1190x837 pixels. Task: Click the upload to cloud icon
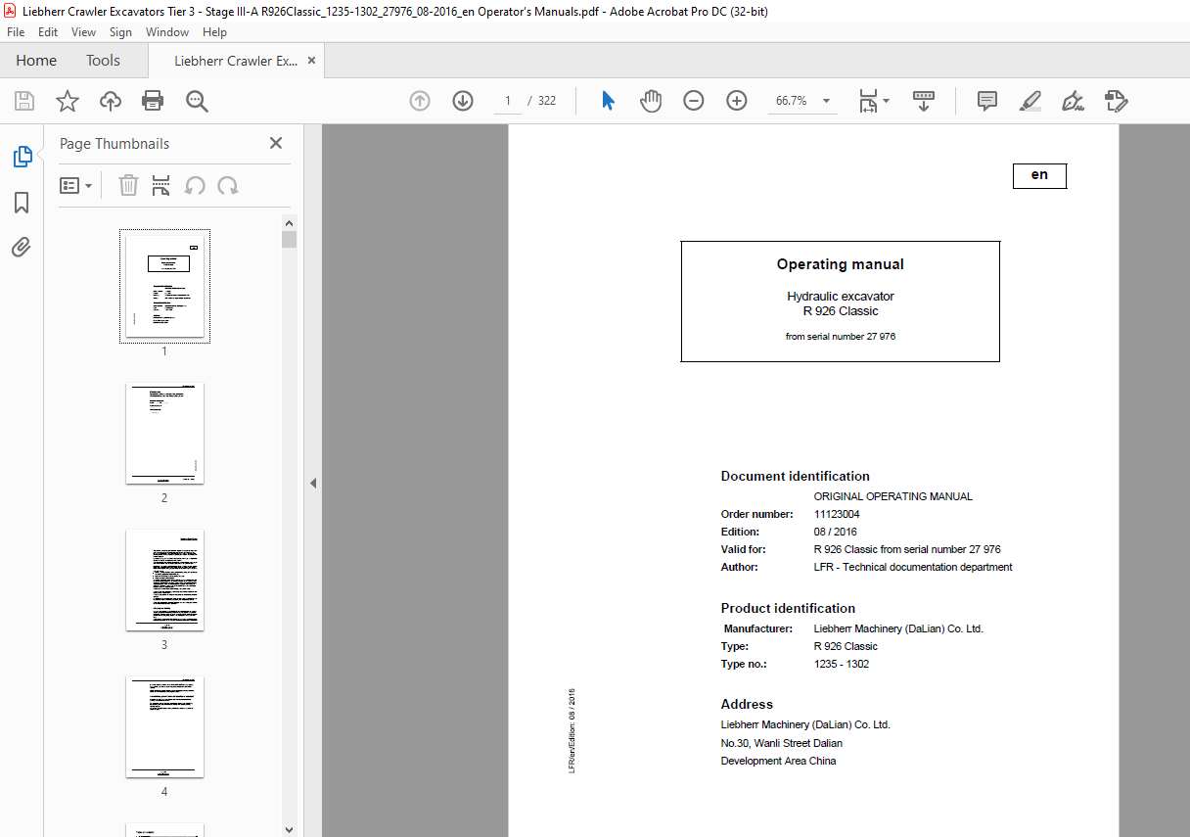pyautogui.click(x=111, y=101)
